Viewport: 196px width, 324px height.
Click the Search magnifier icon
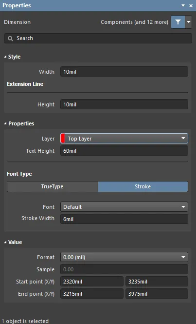[x=10, y=39]
